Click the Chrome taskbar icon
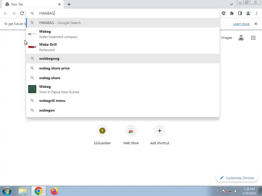This screenshot has height=196, width=262. tap(39, 191)
